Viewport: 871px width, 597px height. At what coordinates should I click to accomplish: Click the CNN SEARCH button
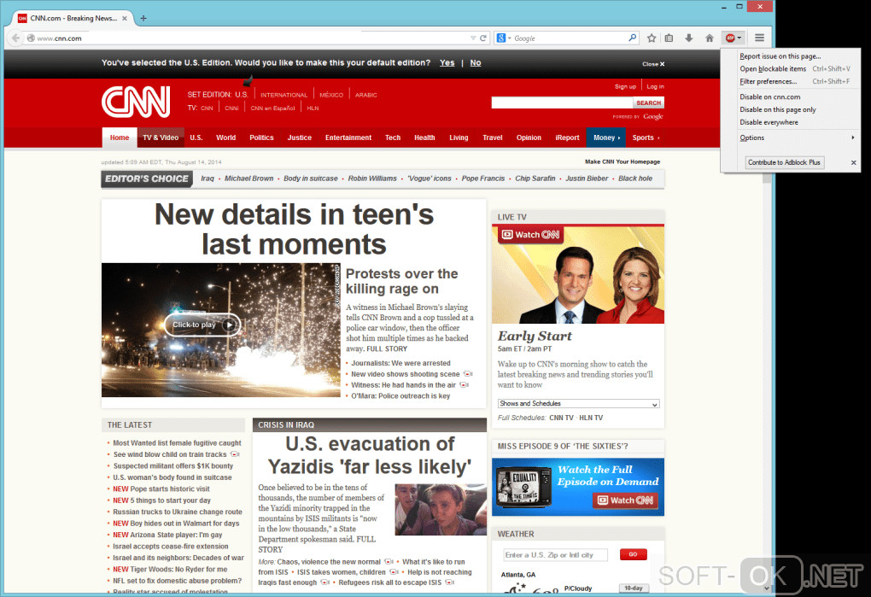pos(648,102)
